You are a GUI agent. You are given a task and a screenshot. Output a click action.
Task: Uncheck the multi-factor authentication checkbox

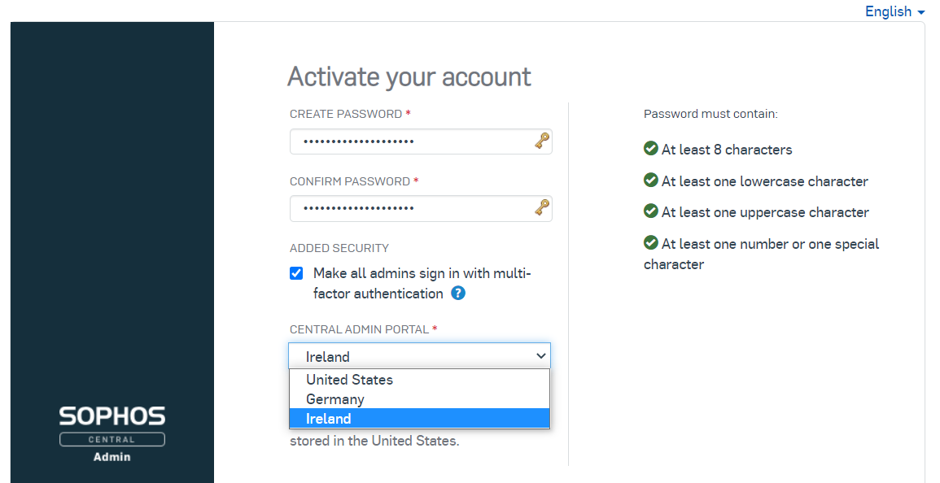pos(296,273)
